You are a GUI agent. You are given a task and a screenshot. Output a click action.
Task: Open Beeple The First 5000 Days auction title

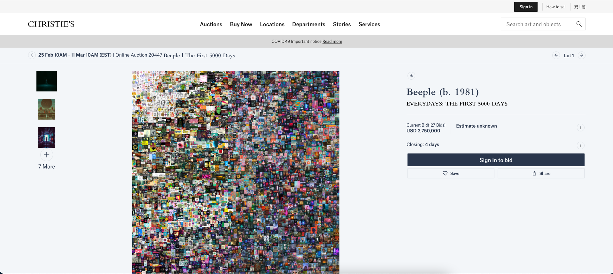199,55
